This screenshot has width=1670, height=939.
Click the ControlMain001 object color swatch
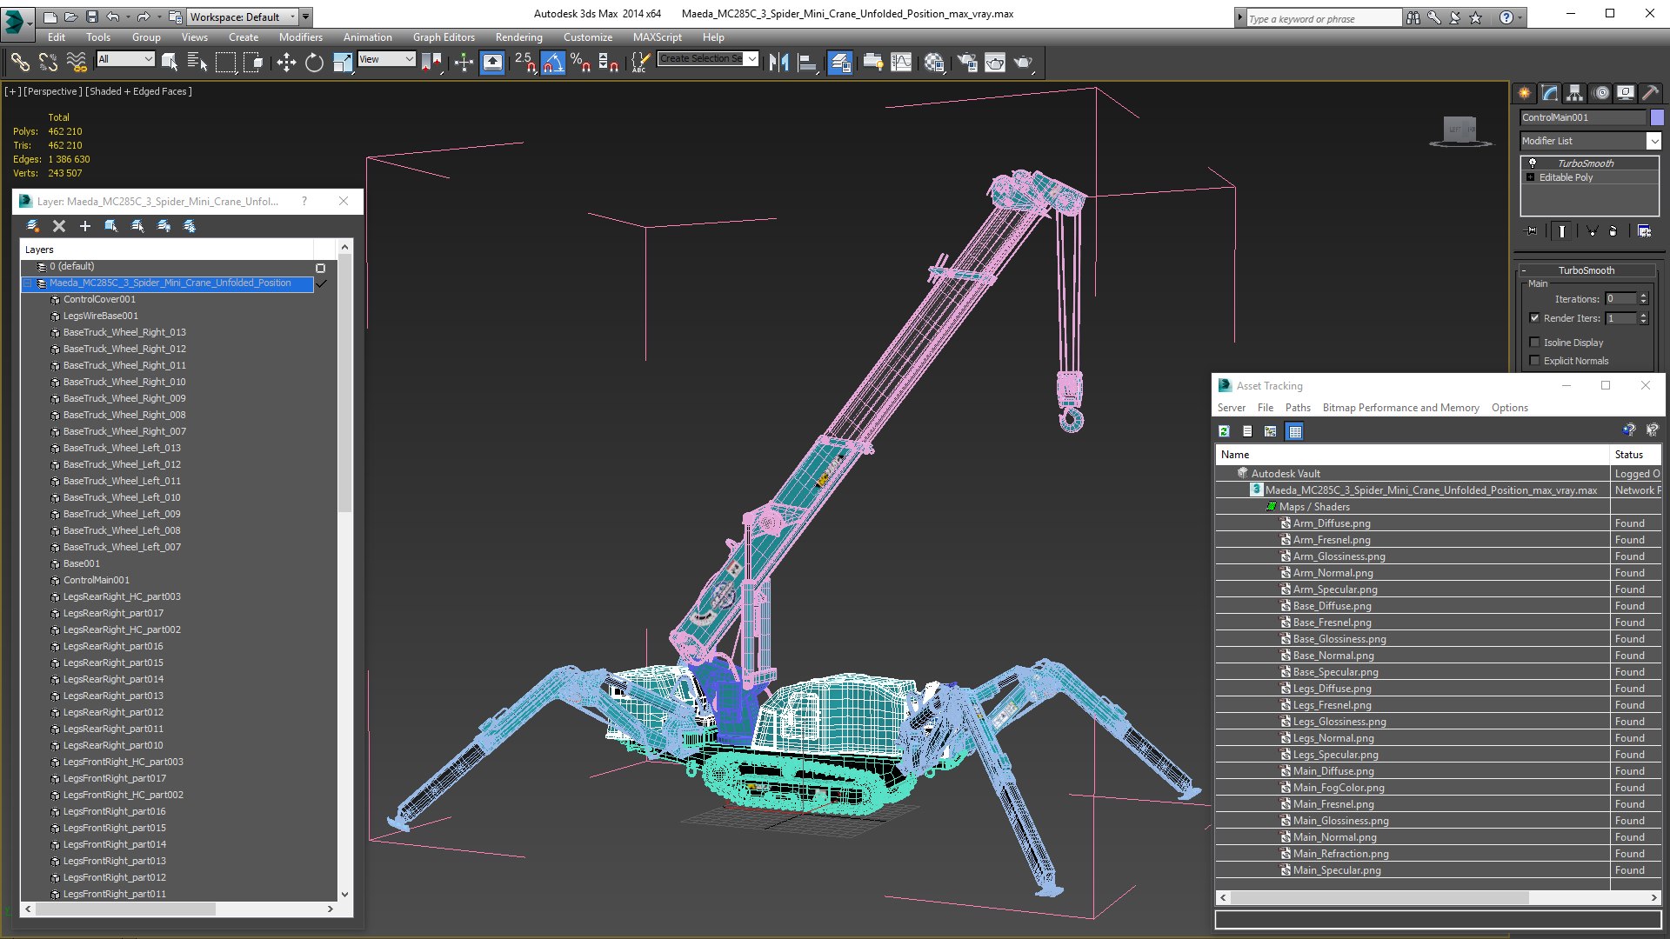coord(1657,117)
